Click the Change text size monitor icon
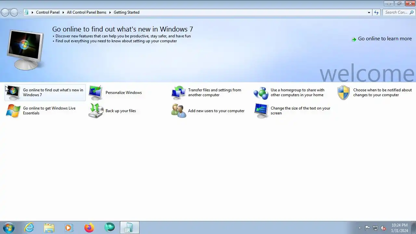Screen dimensions: 416x234 tap(261, 111)
